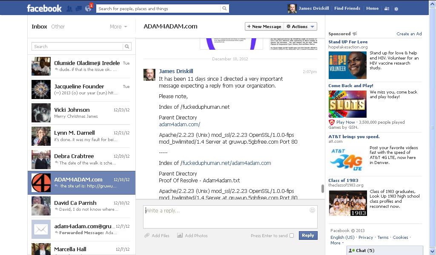The height and width of the screenshot is (255, 436).
Task: Click the ADAM4ADAM.com conversation avatar
Action: point(41,183)
